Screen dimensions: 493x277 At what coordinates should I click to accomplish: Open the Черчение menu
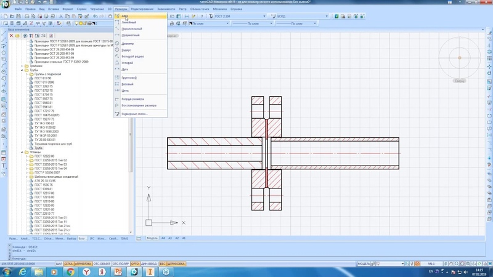pos(97,9)
